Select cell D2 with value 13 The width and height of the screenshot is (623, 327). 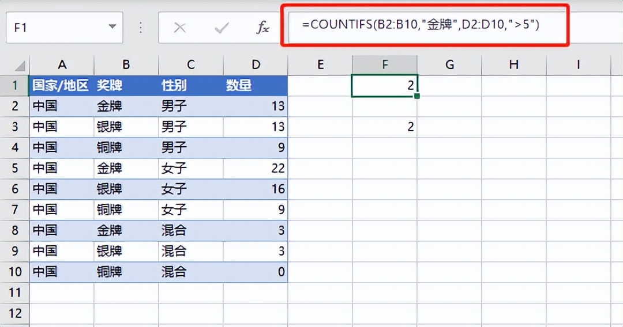pyautogui.click(x=256, y=106)
